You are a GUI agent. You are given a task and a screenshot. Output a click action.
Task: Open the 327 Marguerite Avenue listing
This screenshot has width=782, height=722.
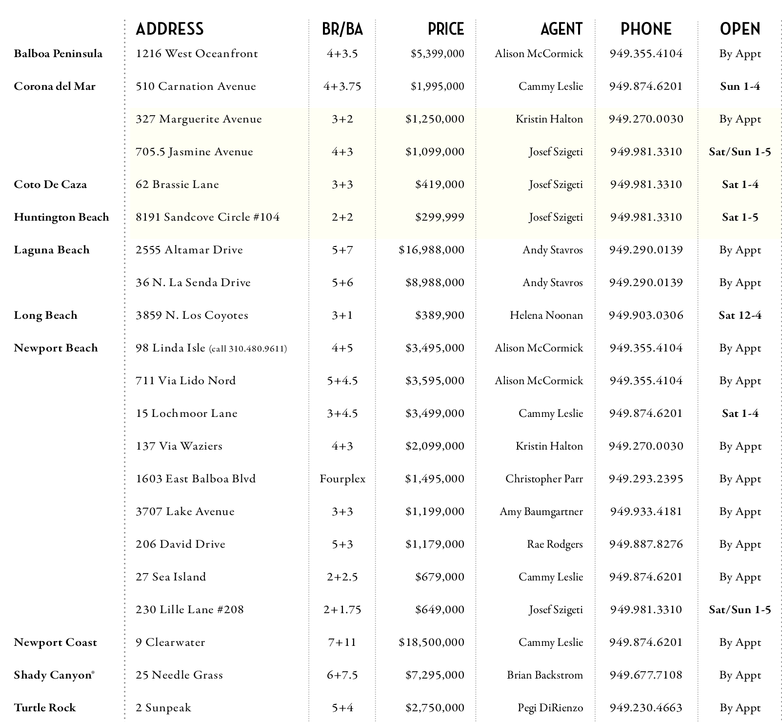pyautogui.click(x=199, y=119)
